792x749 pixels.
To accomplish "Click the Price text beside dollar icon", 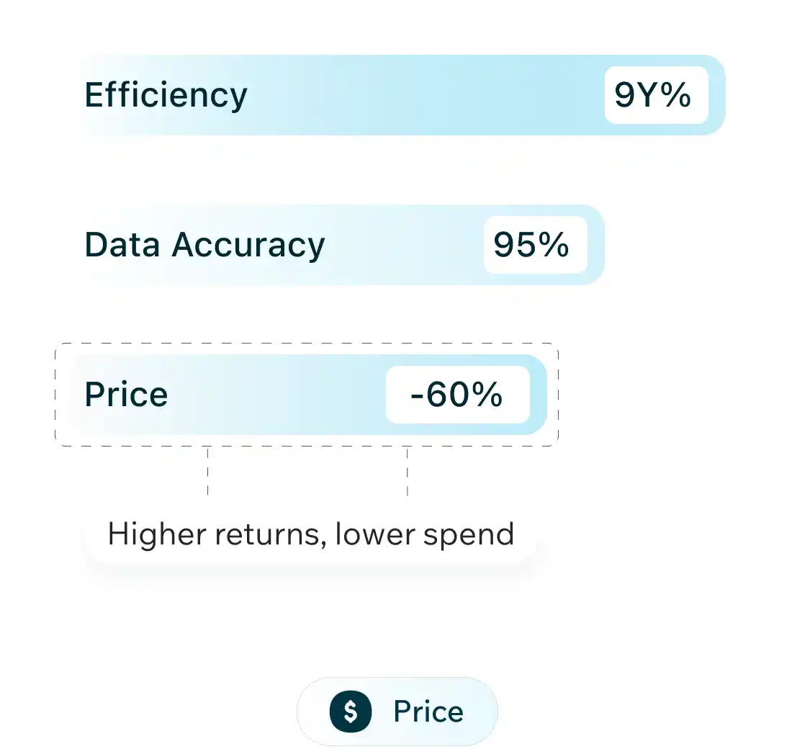I will pyautogui.click(x=428, y=712).
